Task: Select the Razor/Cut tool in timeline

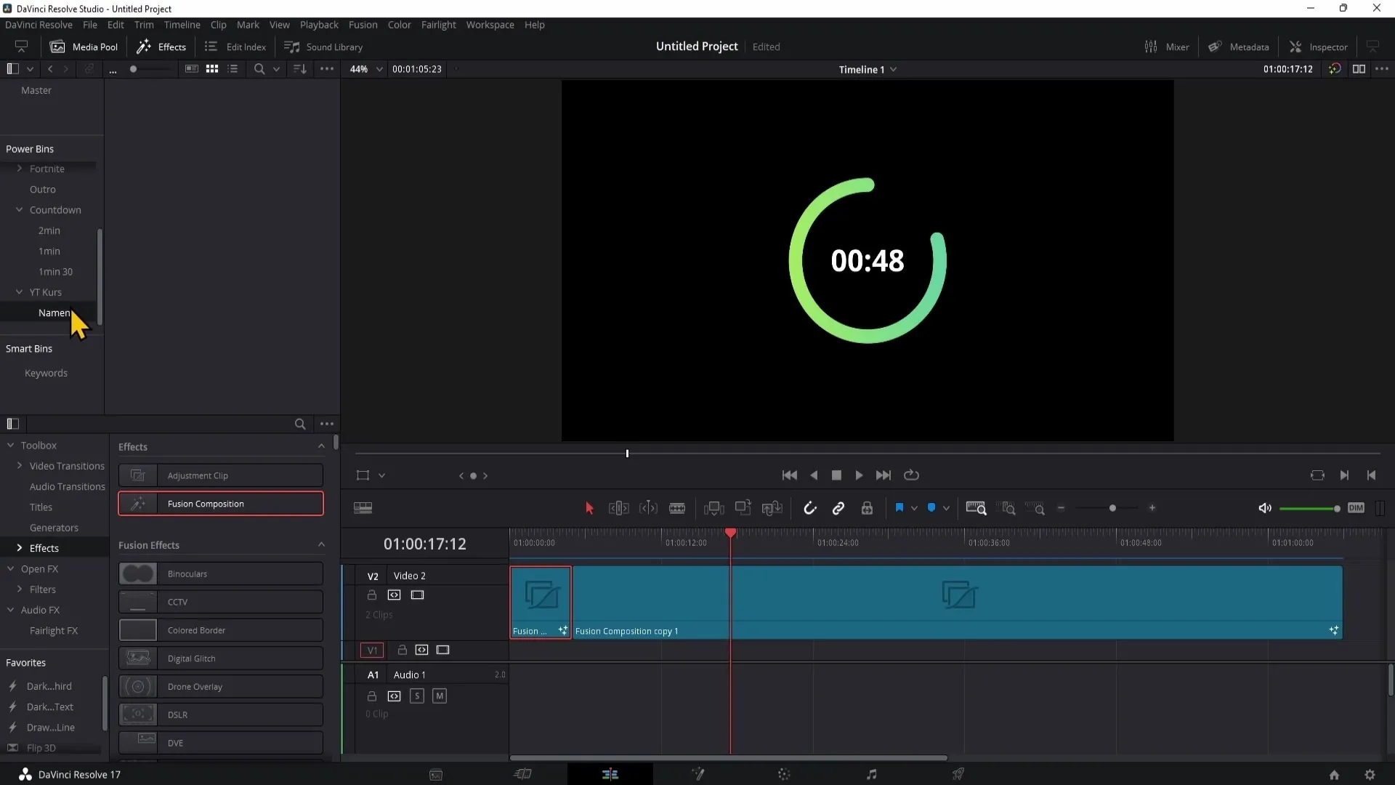Action: (x=676, y=508)
